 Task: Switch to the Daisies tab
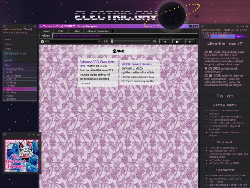click(x=46, y=31)
